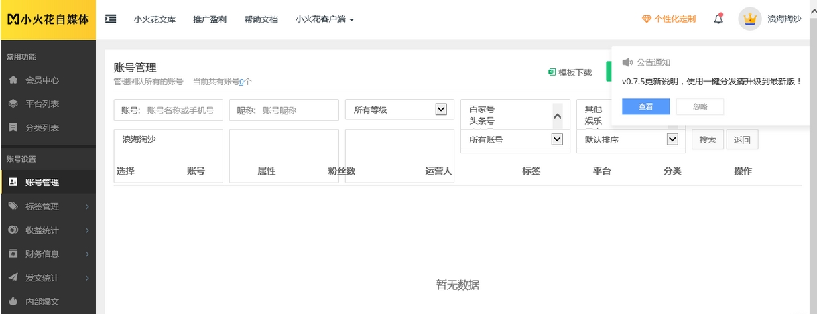Expand the 发文统计 submenu
The width and height of the screenshot is (817, 314).
(x=48, y=278)
